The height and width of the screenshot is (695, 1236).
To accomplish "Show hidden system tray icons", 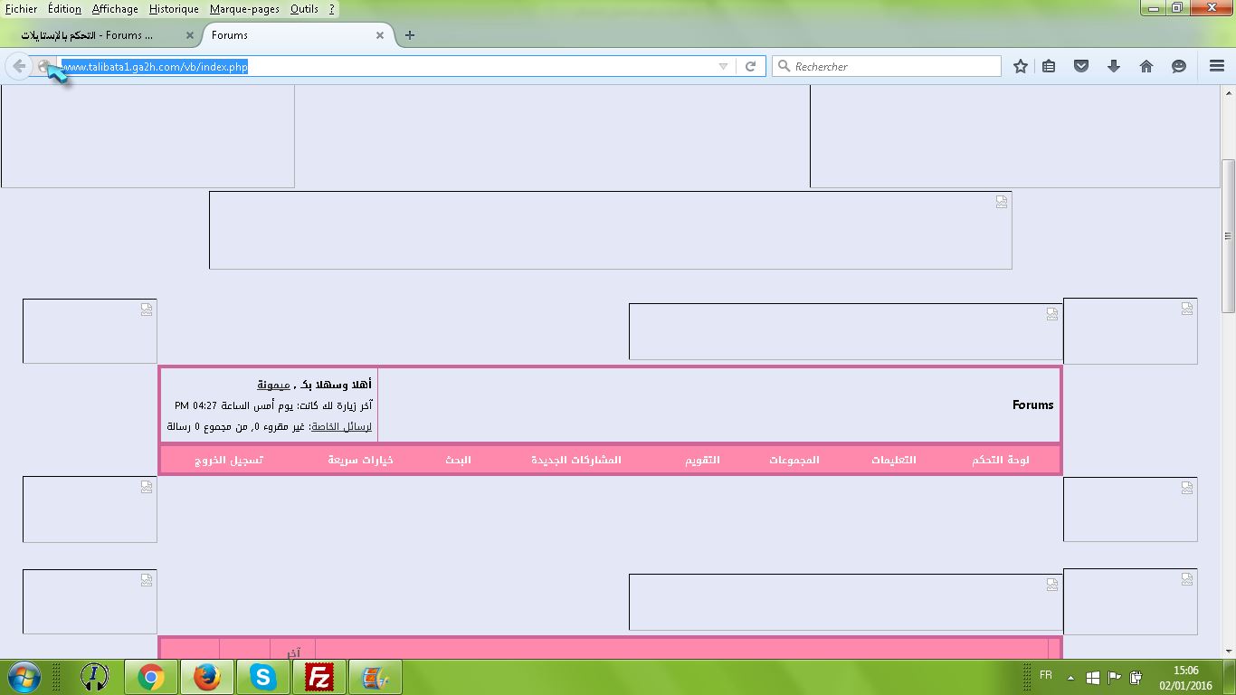I will (1070, 677).
